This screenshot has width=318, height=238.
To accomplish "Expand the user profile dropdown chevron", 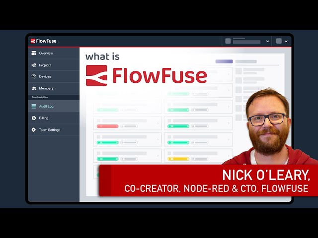I will click(x=286, y=41).
